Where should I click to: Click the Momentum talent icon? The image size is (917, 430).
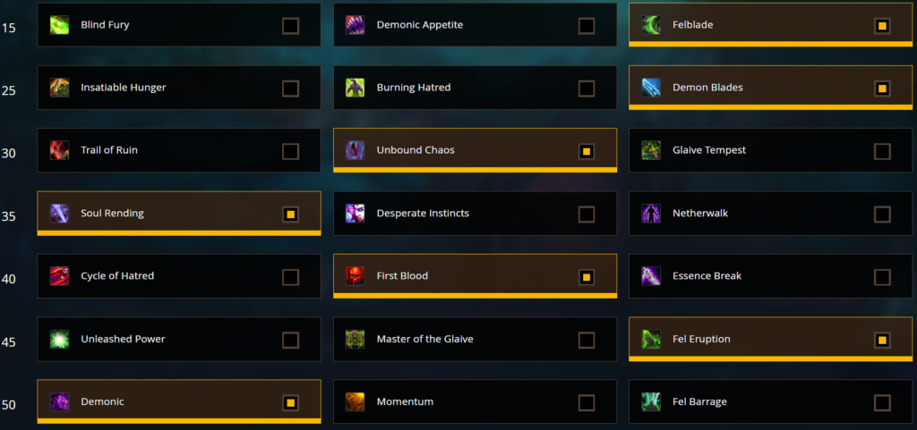[x=355, y=402]
